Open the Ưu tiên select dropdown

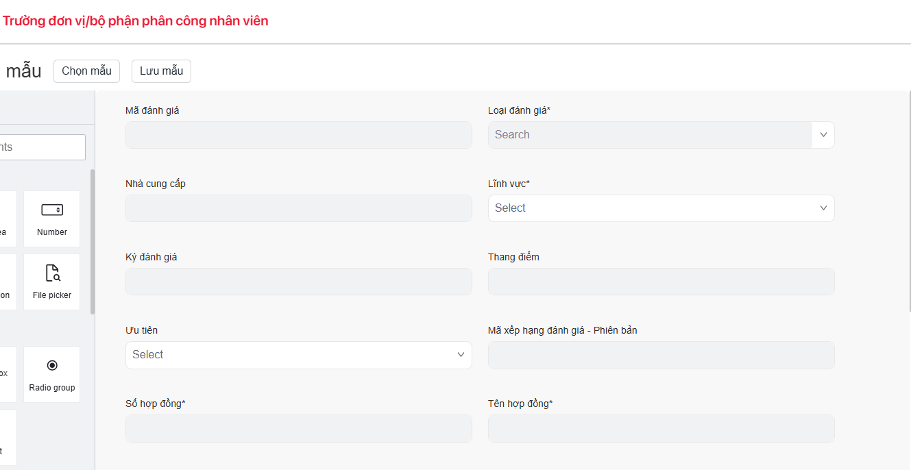[298, 355]
